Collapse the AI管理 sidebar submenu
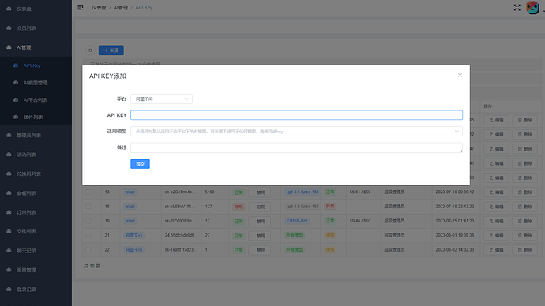Image resolution: width=545 pixels, height=306 pixels. point(63,47)
